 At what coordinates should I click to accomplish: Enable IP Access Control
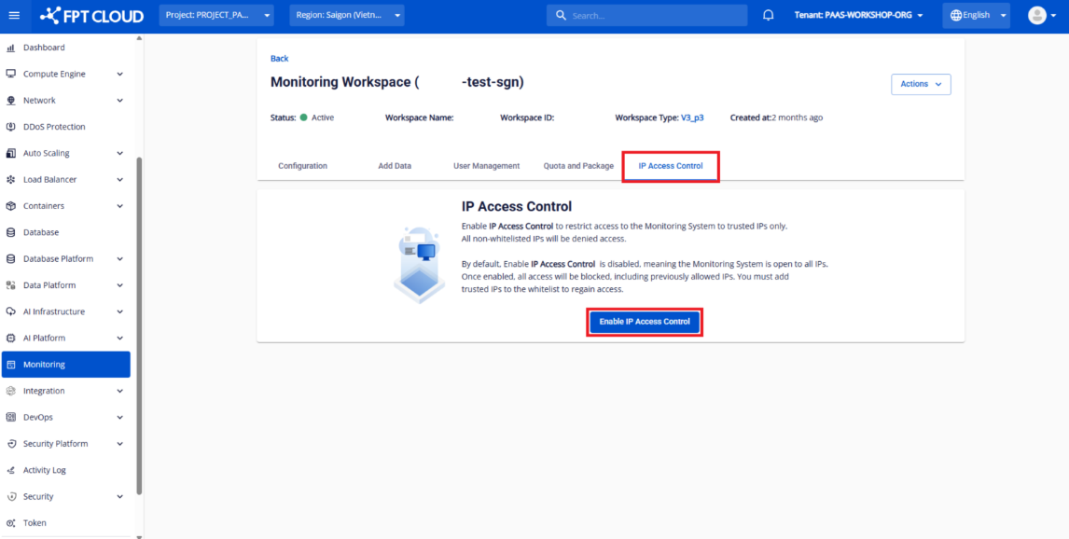click(645, 321)
